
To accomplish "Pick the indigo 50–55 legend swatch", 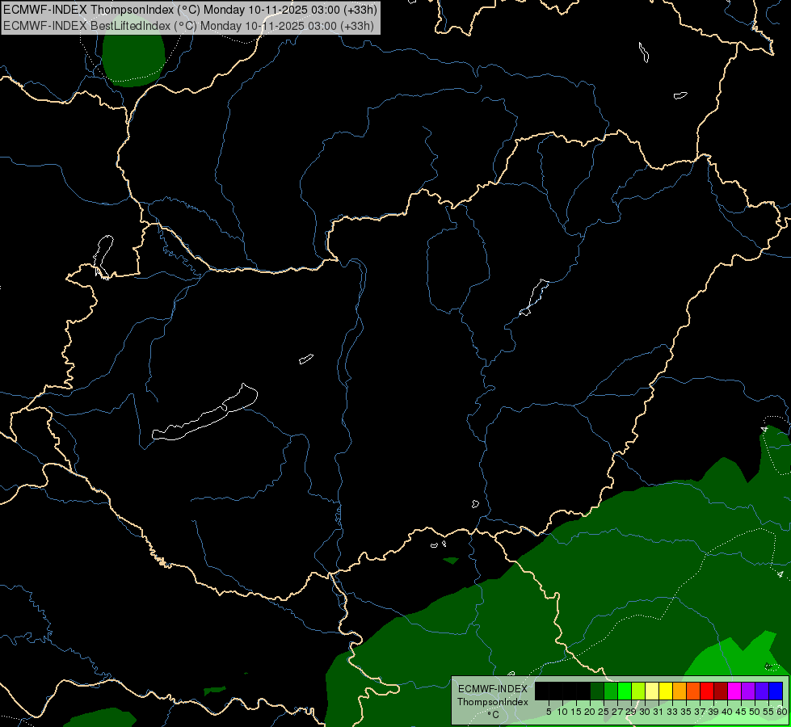I will pos(762,691).
